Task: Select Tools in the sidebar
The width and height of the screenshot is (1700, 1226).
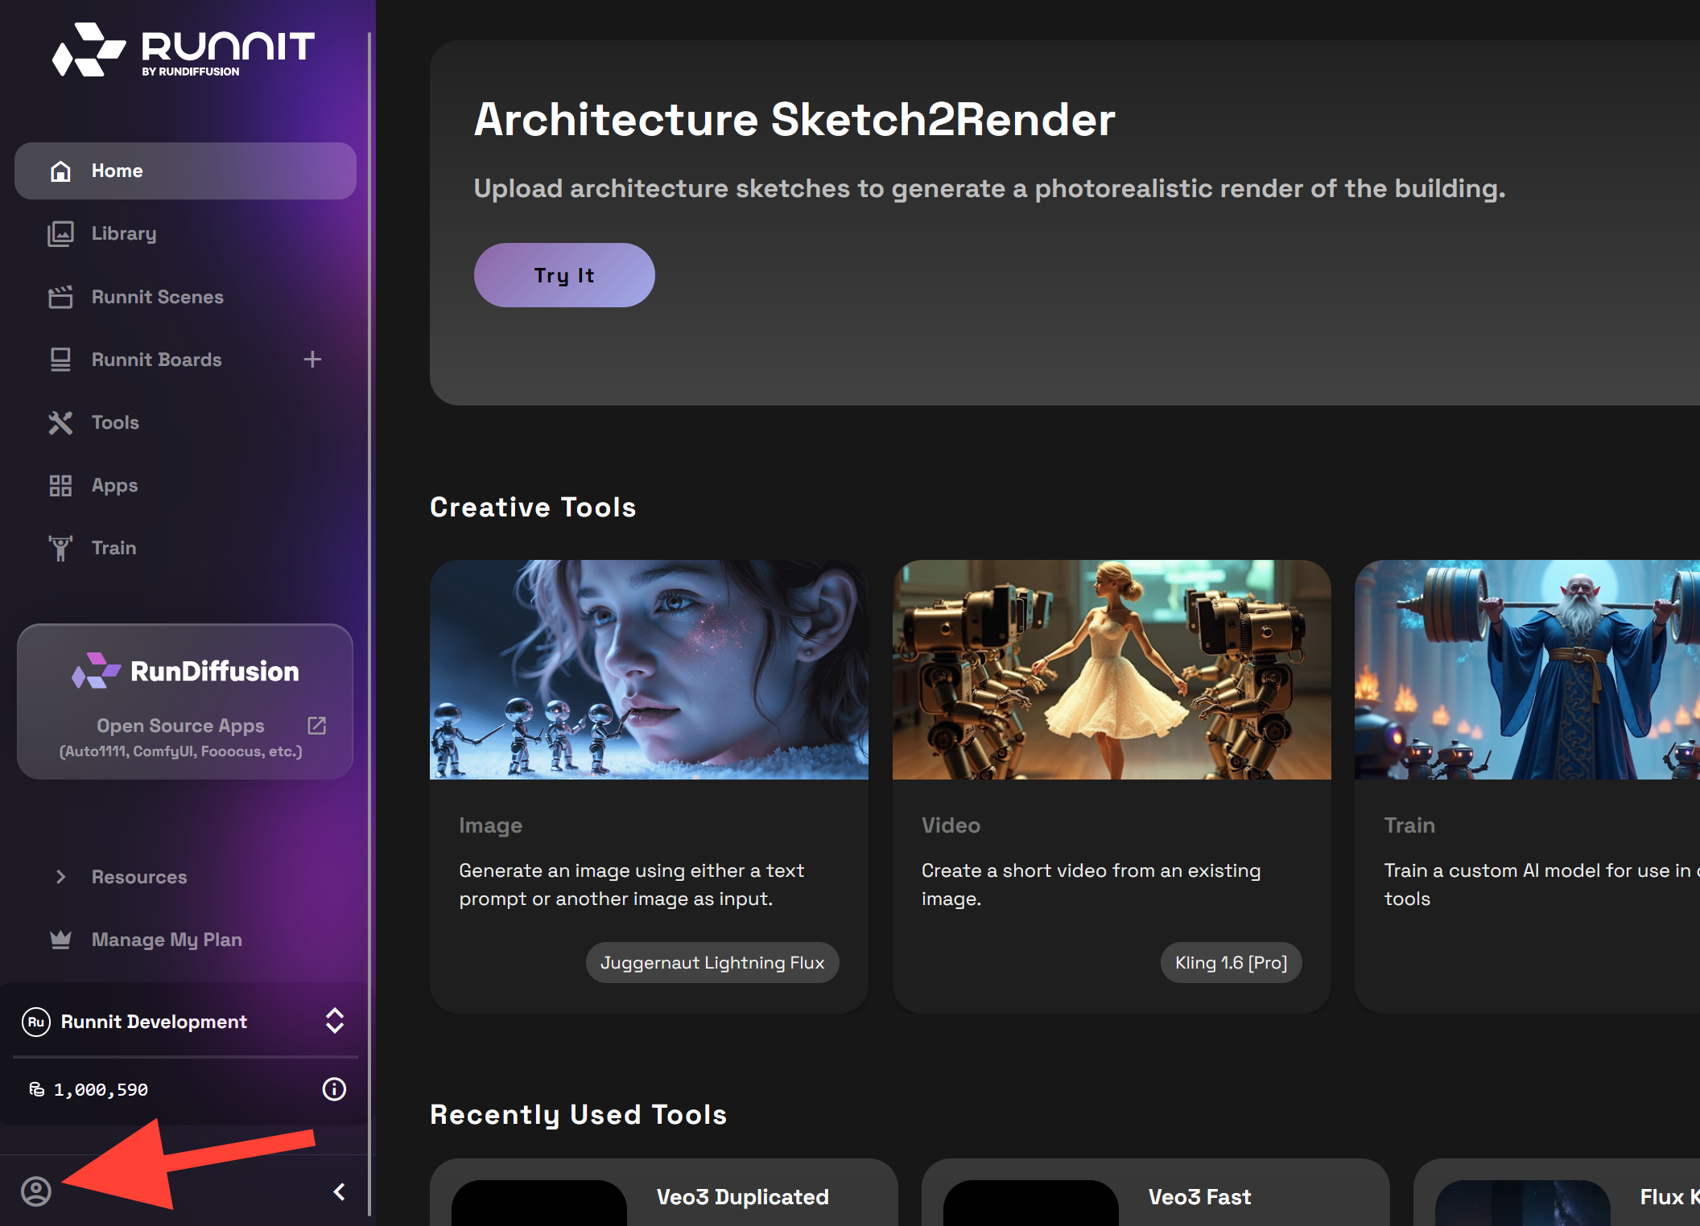Action: click(x=185, y=422)
